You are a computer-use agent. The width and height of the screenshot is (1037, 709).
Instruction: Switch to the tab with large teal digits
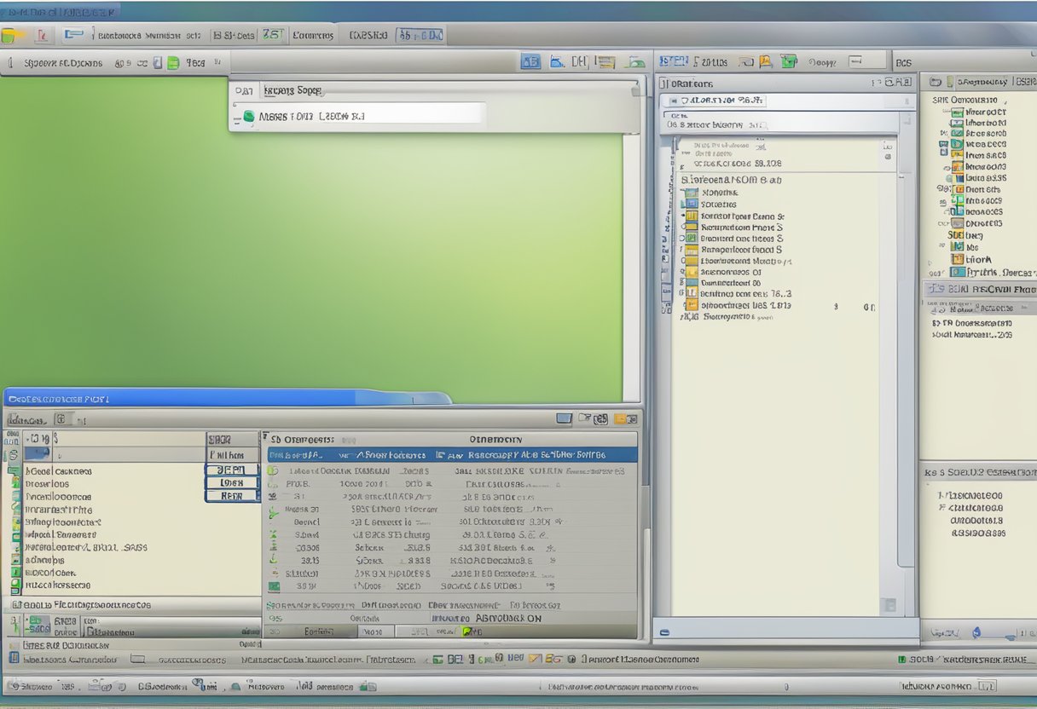272,35
